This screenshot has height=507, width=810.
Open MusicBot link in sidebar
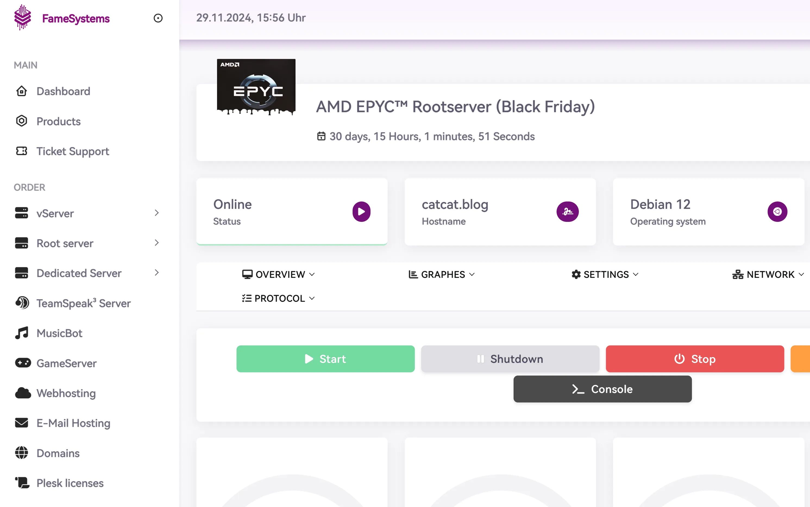(59, 333)
